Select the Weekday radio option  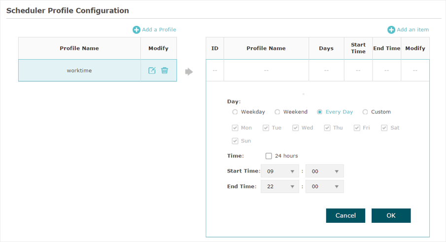235,112
